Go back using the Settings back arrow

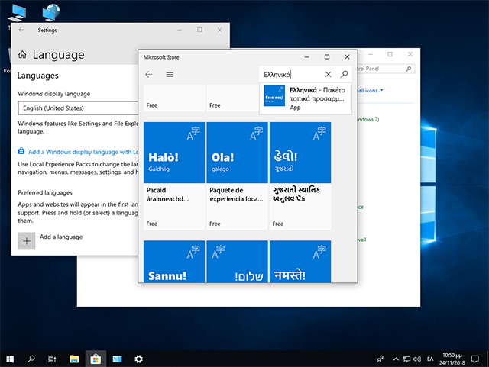[x=21, y=30]
